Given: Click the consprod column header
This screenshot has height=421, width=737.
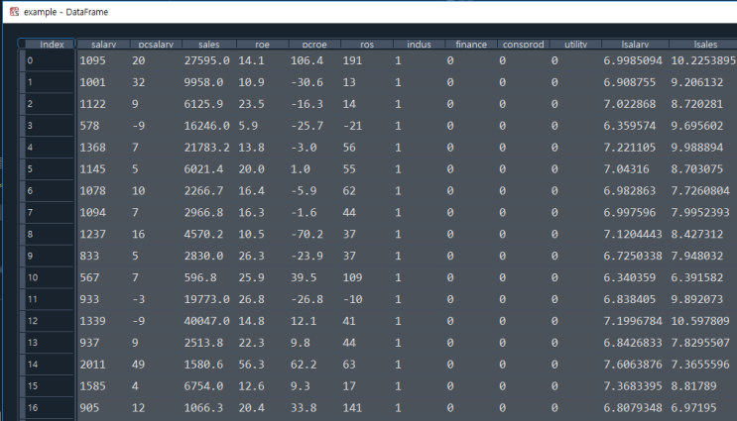Looking at the screenshot, I should (x=523, y=44).
